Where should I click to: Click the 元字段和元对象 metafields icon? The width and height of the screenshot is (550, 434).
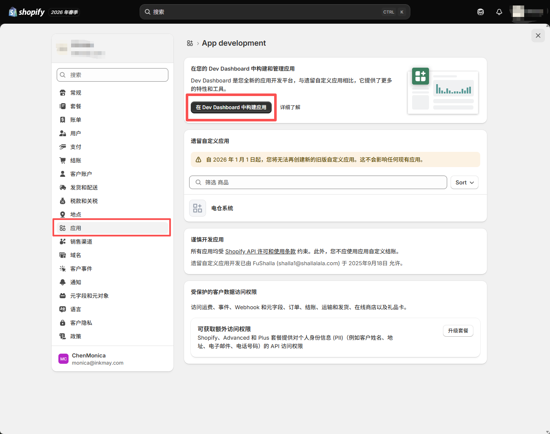63,296
